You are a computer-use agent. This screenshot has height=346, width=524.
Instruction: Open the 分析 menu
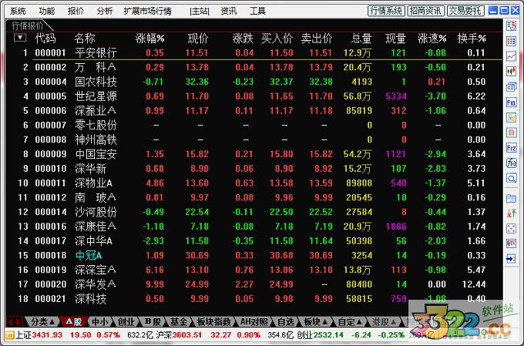(x=104, y=11)
